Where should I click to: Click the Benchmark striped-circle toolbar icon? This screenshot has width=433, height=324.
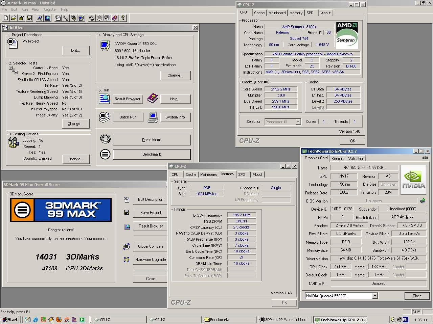[x=99, y=18]
